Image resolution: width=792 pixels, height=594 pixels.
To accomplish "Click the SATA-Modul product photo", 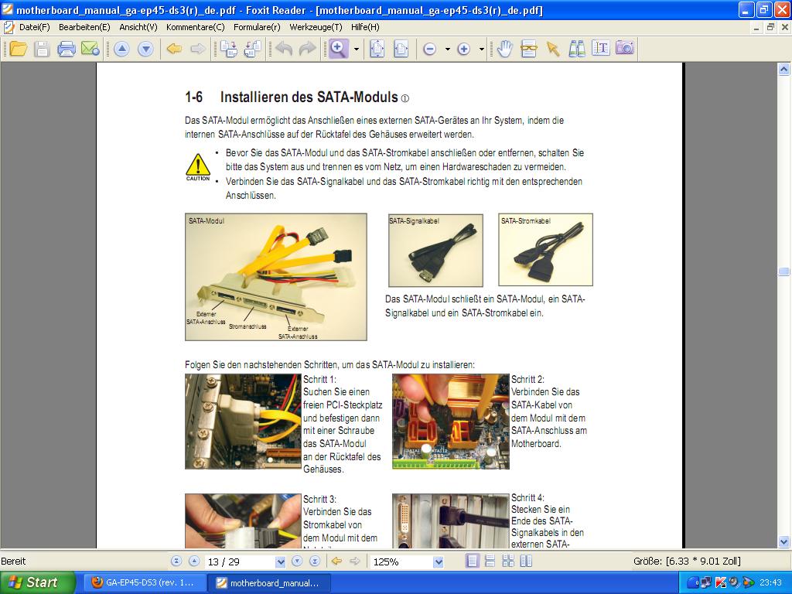I will [276, 277].
